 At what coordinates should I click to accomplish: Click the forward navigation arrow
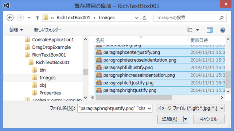20,18
